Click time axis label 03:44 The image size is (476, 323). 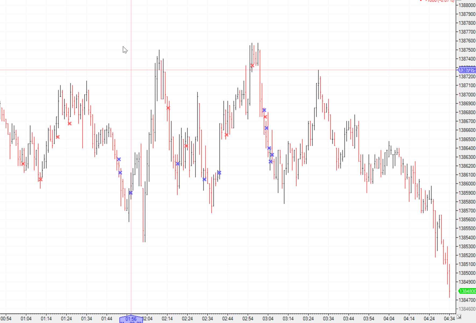click(x=349, y=319)
